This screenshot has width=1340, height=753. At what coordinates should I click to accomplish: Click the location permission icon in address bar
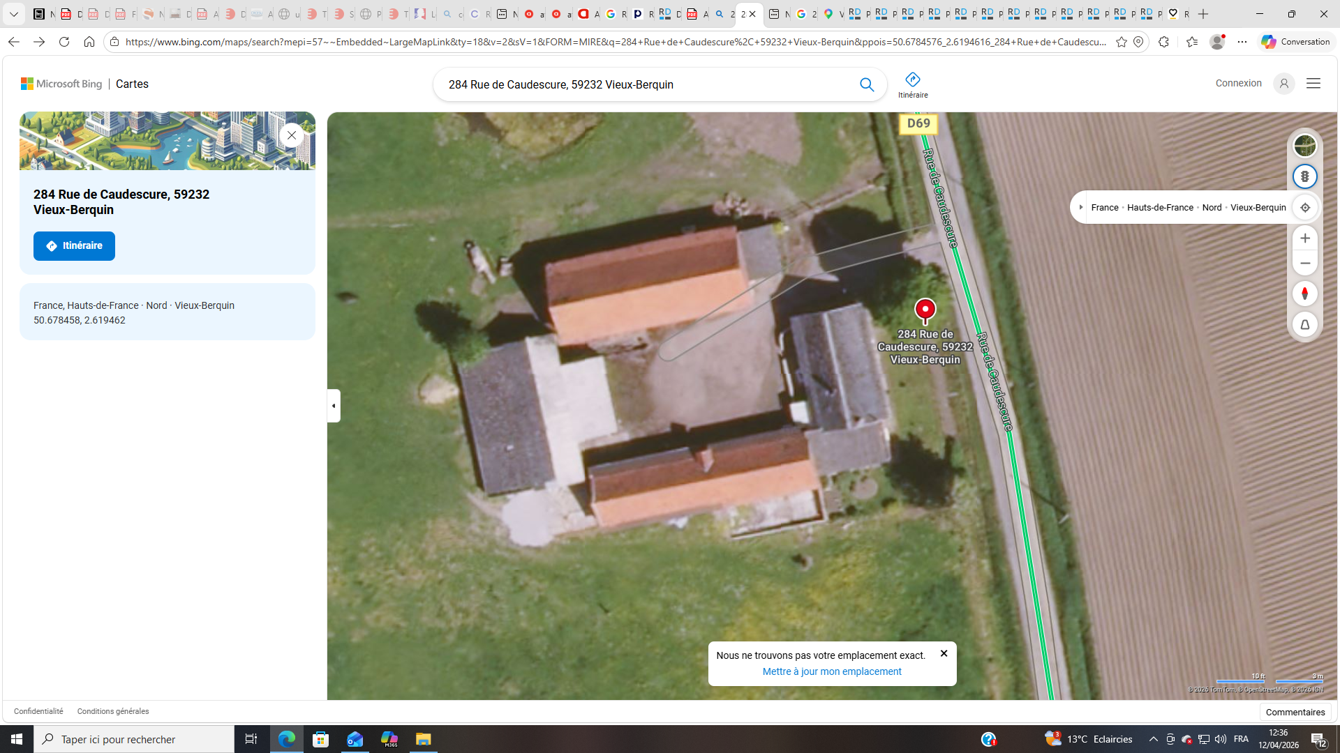point(1138,42)
